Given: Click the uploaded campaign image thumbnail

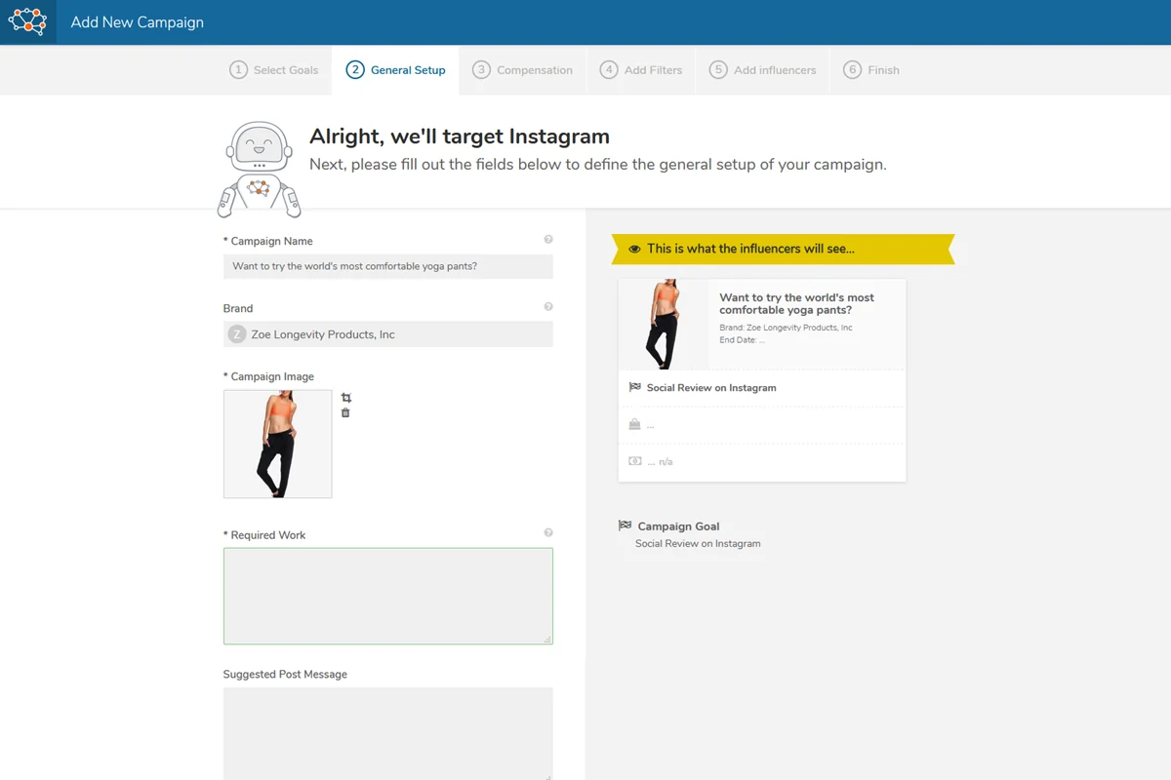Looking at the screenshot, I should point(278,445).
